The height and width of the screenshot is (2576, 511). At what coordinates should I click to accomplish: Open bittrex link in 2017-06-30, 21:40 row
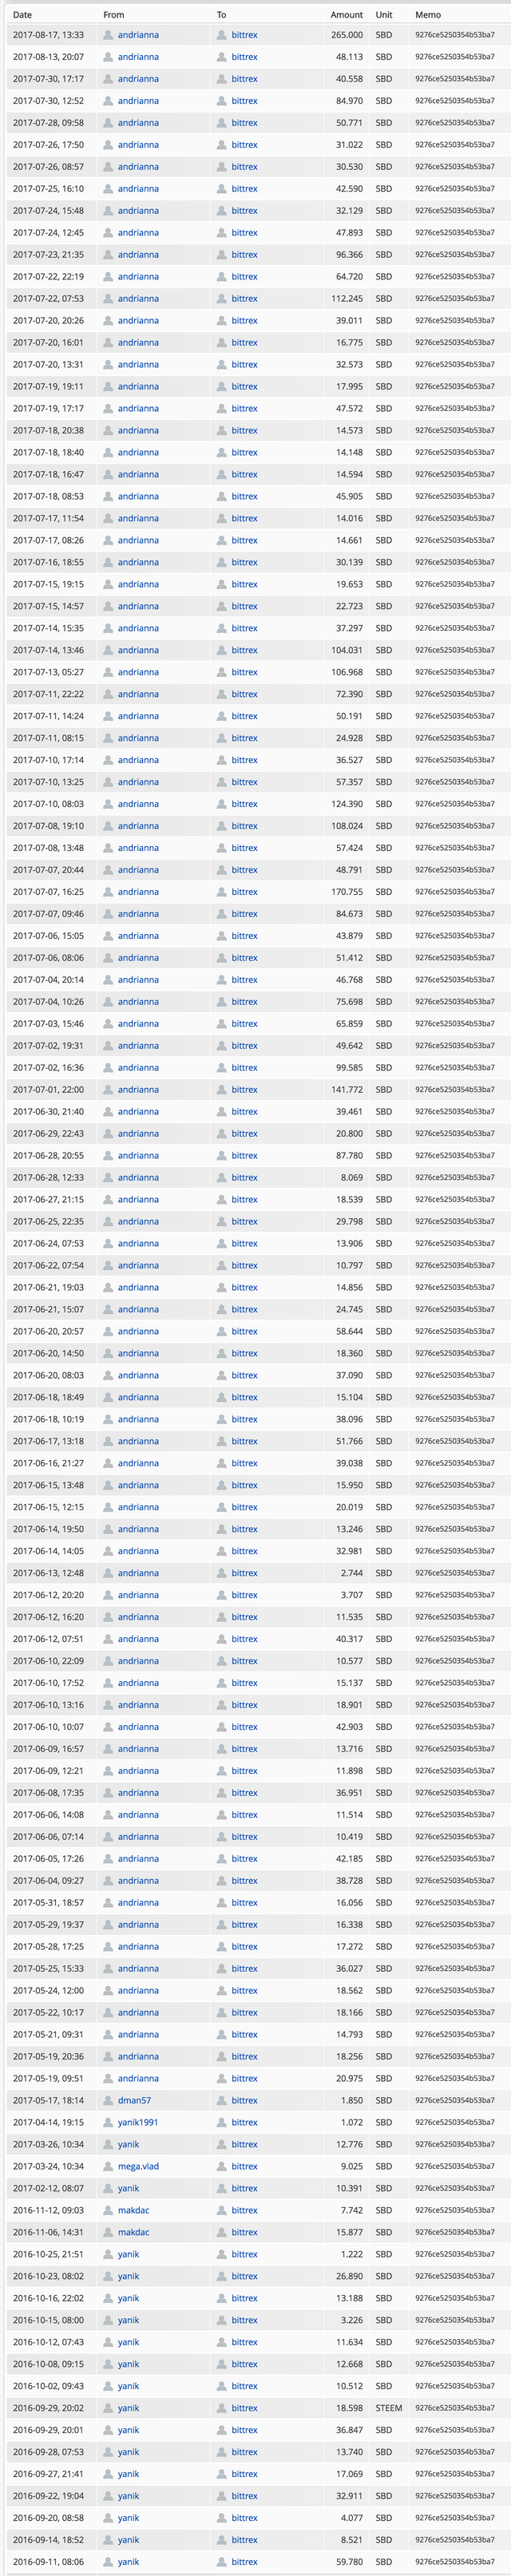(244, 1112)
